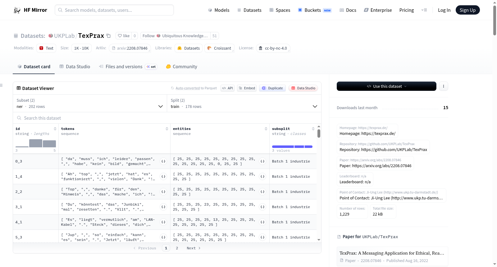
Task: Go to the Previous page of rows
Action: 145,248
